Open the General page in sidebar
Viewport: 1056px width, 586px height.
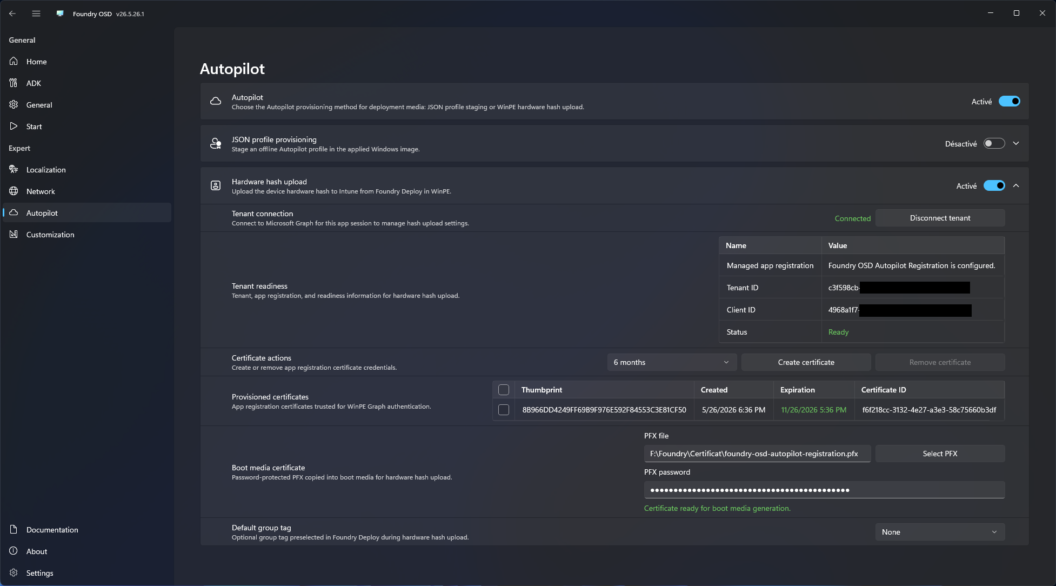[87, 105]
